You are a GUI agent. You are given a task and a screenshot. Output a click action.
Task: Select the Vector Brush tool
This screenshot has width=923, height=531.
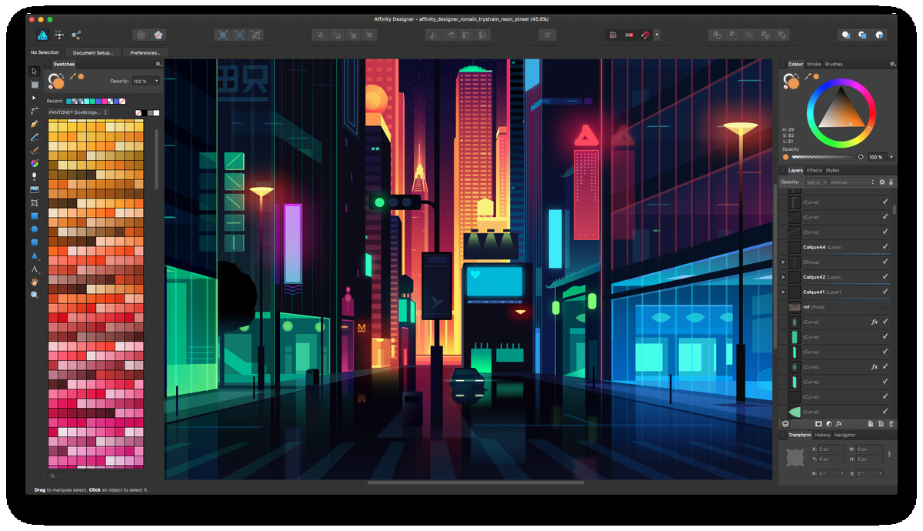pyautogui.click(x=35, y=150)
